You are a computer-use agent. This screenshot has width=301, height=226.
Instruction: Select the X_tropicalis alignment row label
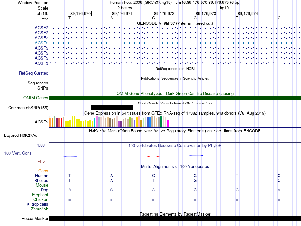37,204
